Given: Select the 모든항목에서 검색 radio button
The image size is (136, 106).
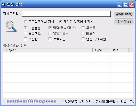Looking at the screenshot, I should pyautogui.click(x=25, y=22).
